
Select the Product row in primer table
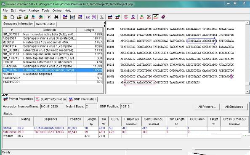click(x=125, y=136)
